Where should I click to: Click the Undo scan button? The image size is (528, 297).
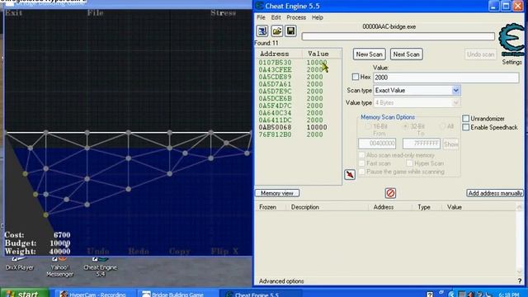click(480, 54)
